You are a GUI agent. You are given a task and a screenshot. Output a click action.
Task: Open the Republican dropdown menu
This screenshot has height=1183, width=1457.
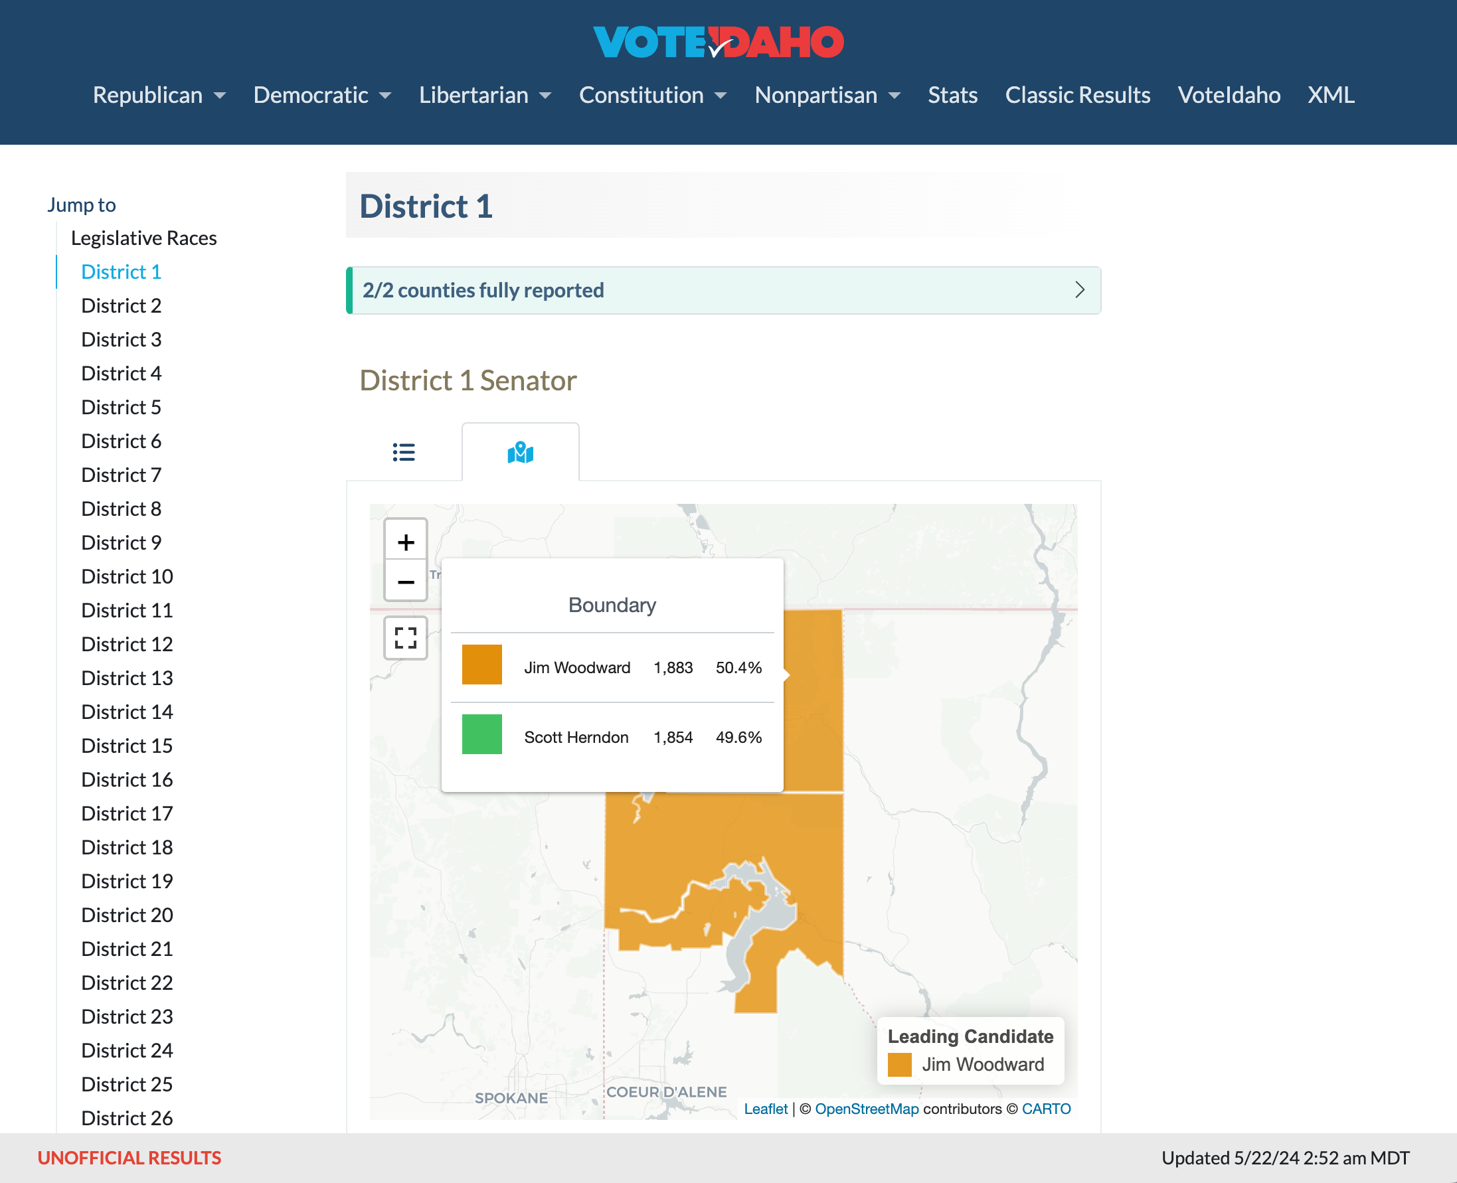tap(159, 95)
